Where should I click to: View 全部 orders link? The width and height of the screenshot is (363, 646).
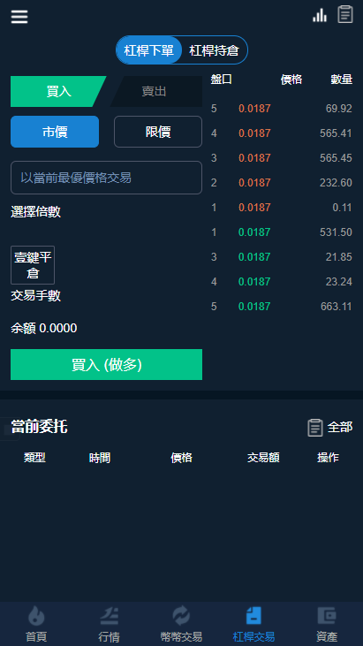pos(340,427)
